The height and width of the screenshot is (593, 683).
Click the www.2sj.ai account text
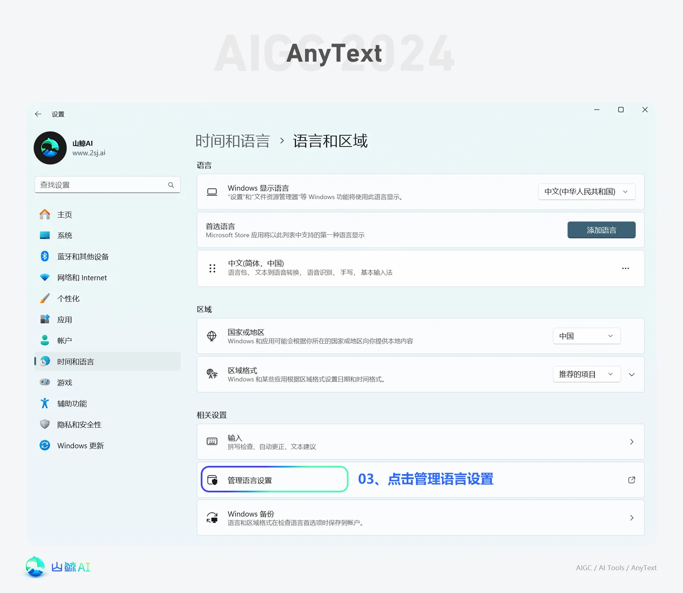pyautogui.click(x=89, y=153)
